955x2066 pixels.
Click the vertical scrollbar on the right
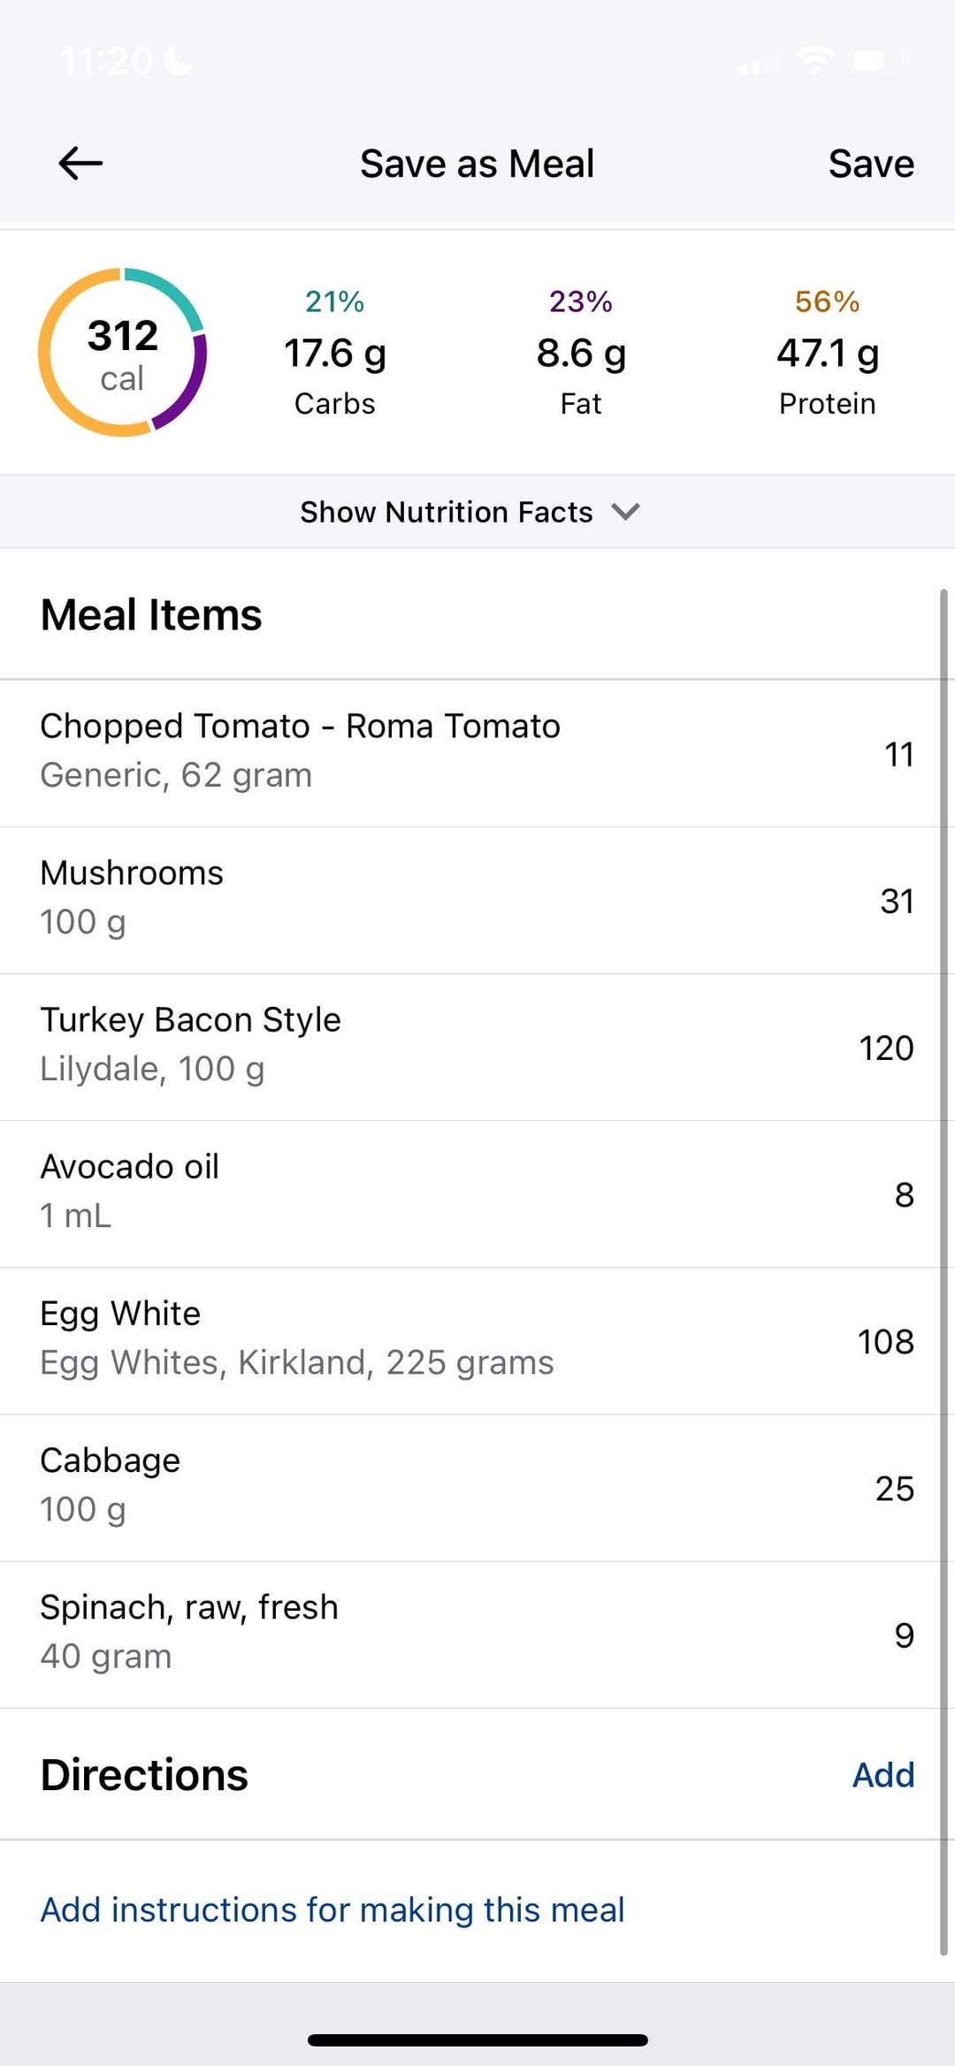[x=944, y=1273]
